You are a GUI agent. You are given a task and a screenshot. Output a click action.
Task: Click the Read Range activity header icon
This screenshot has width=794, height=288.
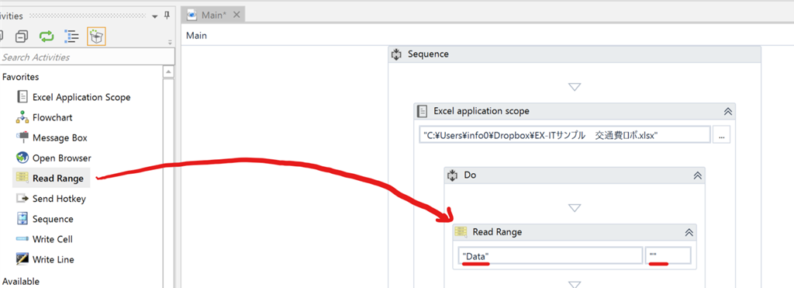[461, 231]
